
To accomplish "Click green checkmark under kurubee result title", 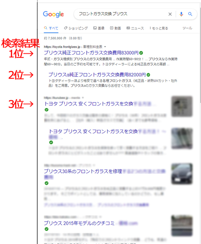I will point(47,110).
